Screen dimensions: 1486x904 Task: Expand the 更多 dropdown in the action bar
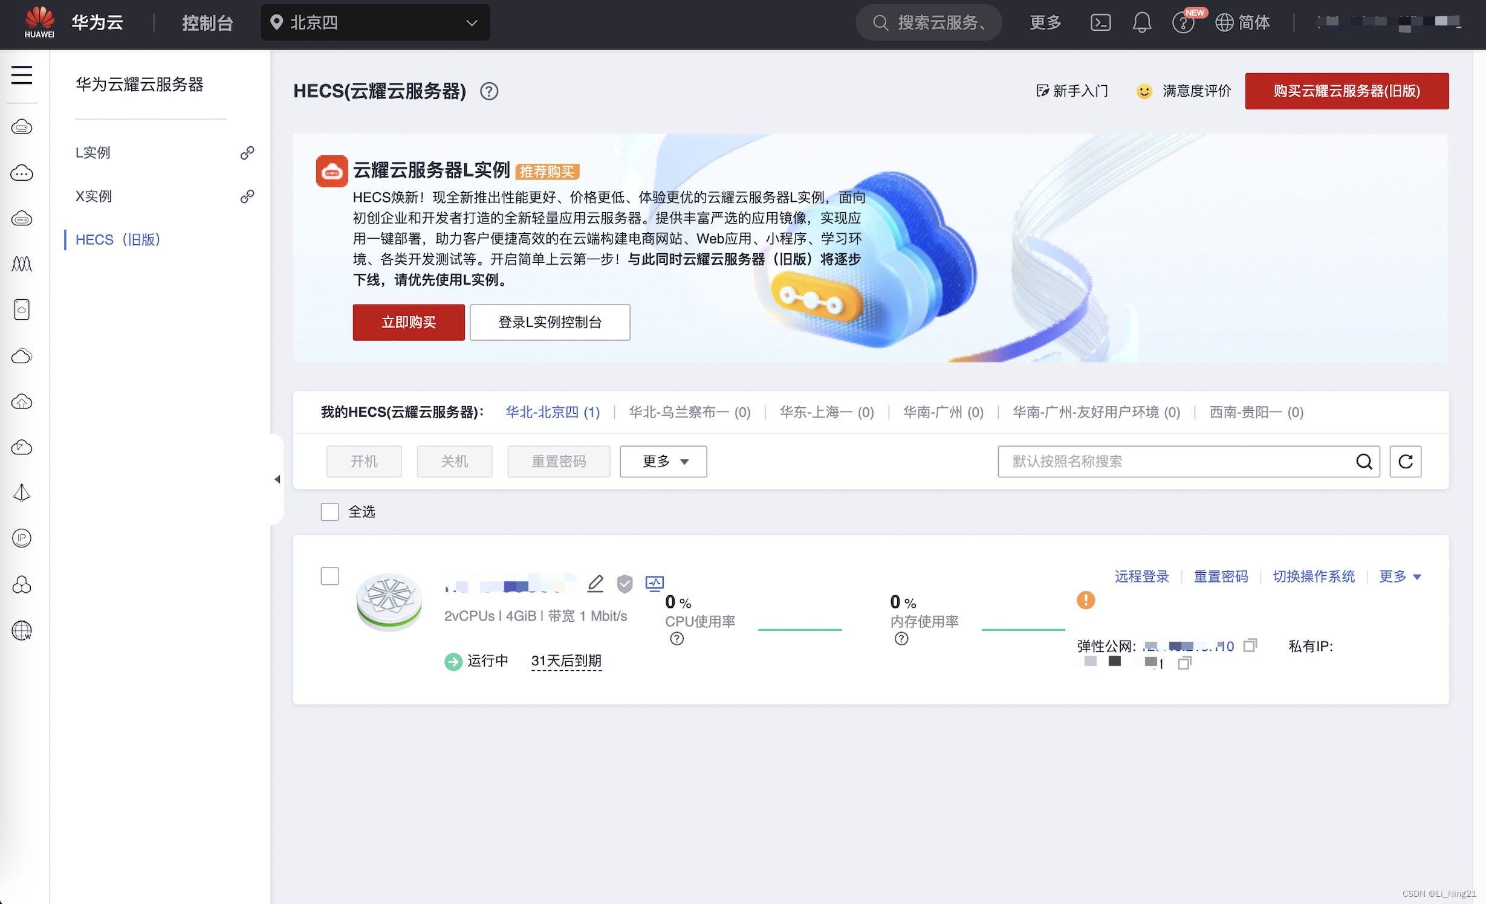(x=663, y=461)
